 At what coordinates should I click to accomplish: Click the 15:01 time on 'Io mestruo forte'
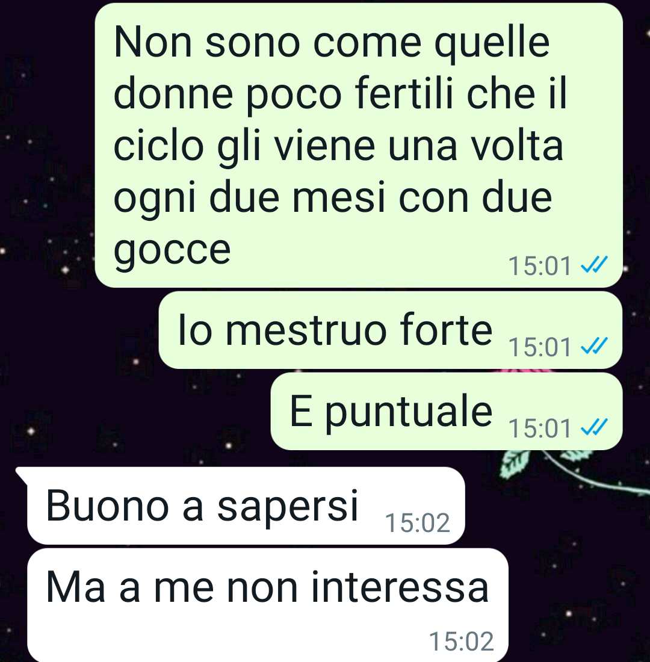[x=539, y=347]
